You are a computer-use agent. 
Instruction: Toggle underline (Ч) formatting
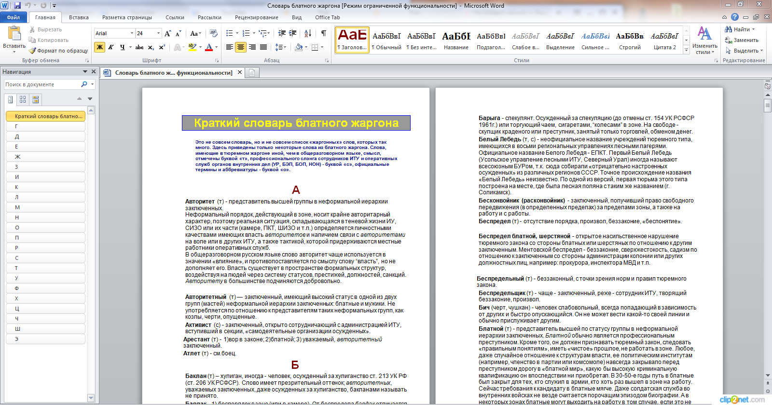coord(122,47)
